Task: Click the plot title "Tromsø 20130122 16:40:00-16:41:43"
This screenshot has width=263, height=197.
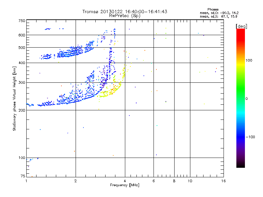Action: (x=125, y=11)
